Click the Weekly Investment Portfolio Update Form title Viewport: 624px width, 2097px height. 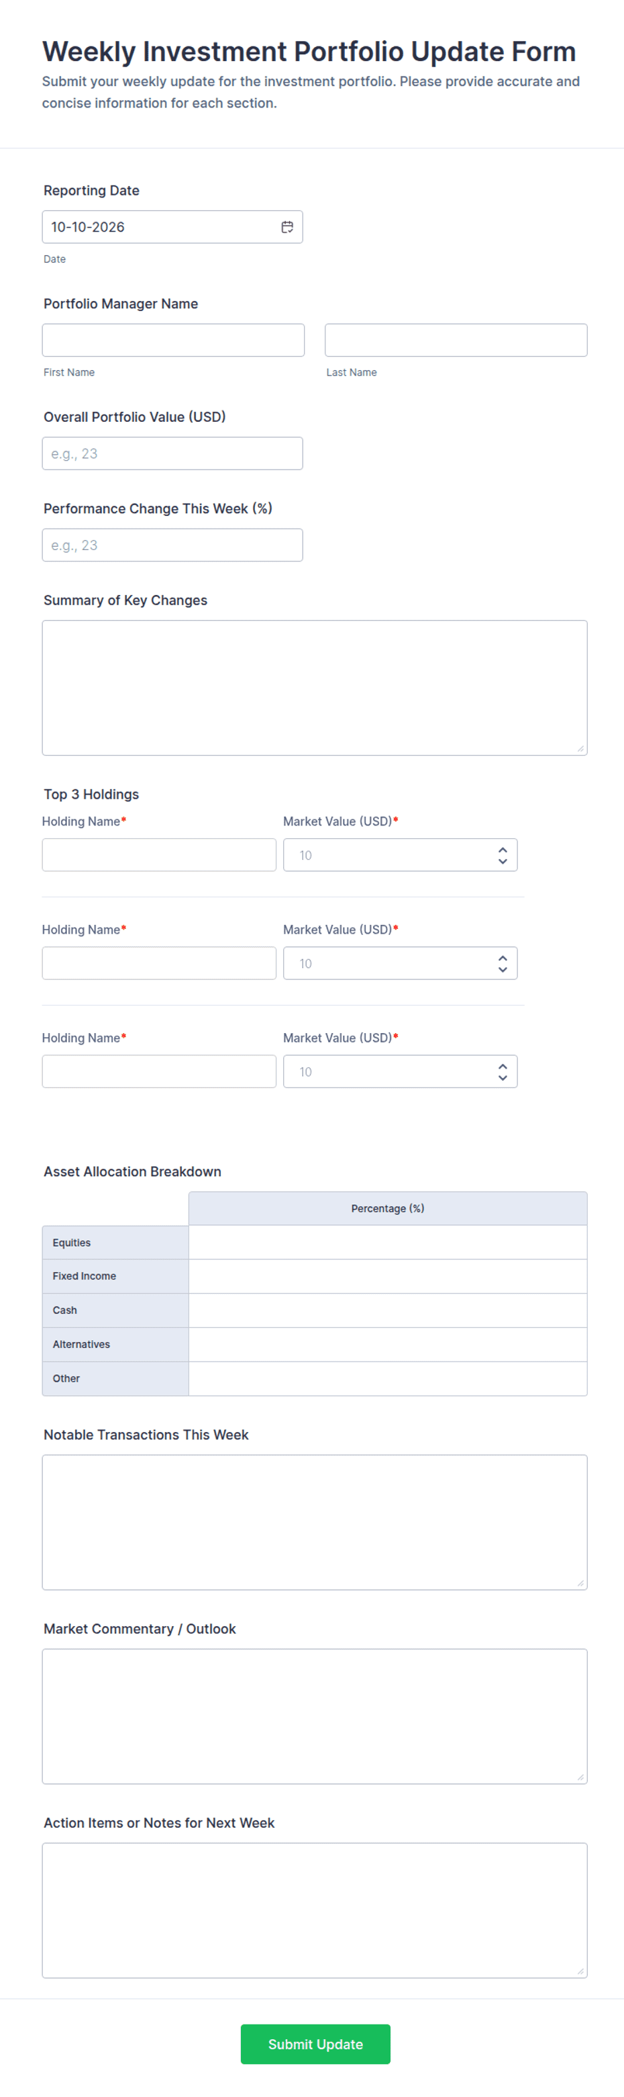[x=309, y=51]
